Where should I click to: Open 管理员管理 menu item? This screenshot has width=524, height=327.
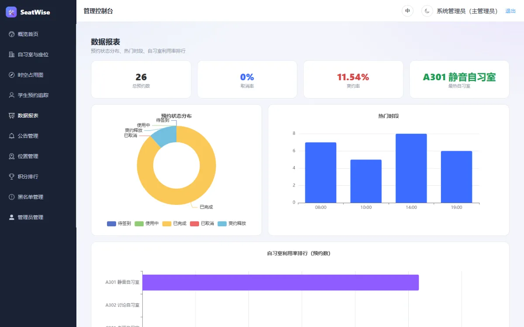pos(38,217)
